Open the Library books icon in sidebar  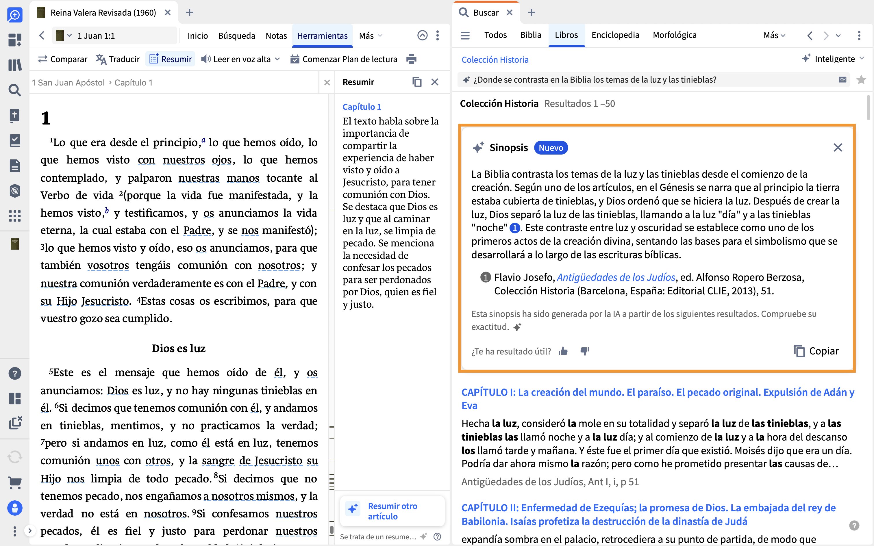pos(15,65)
